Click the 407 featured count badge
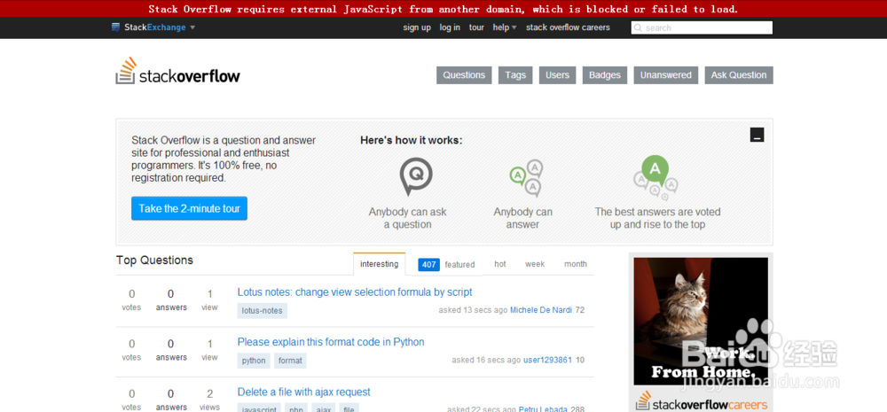Image resolution: width=887 pixels, height=412 pixels. [428, 265]
